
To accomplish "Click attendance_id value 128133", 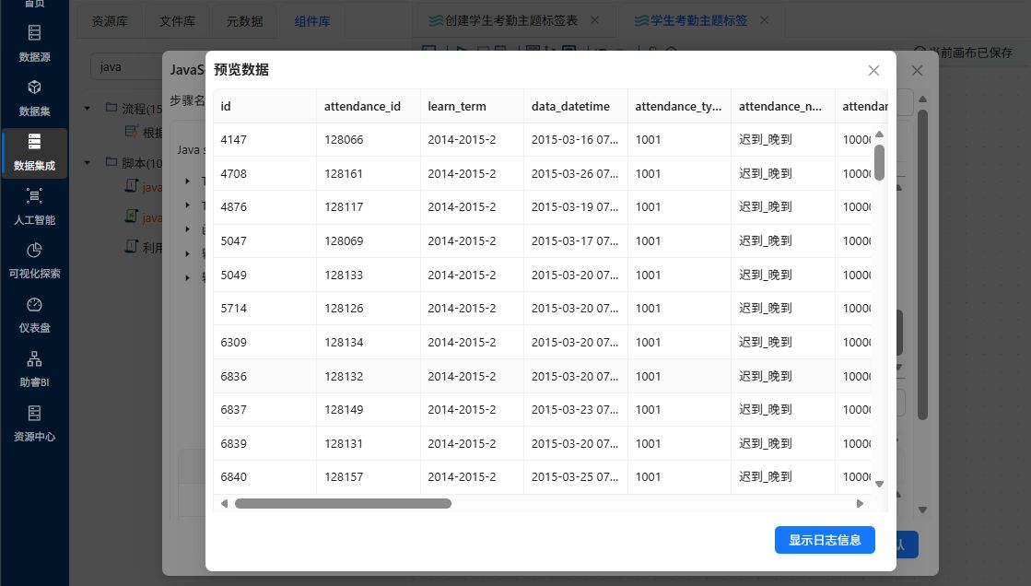I will (369, 275).
